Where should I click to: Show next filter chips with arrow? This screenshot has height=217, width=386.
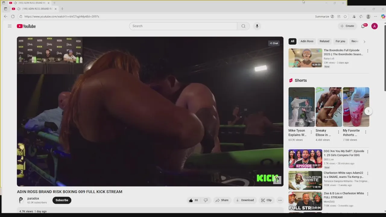(x=364, y=42)
